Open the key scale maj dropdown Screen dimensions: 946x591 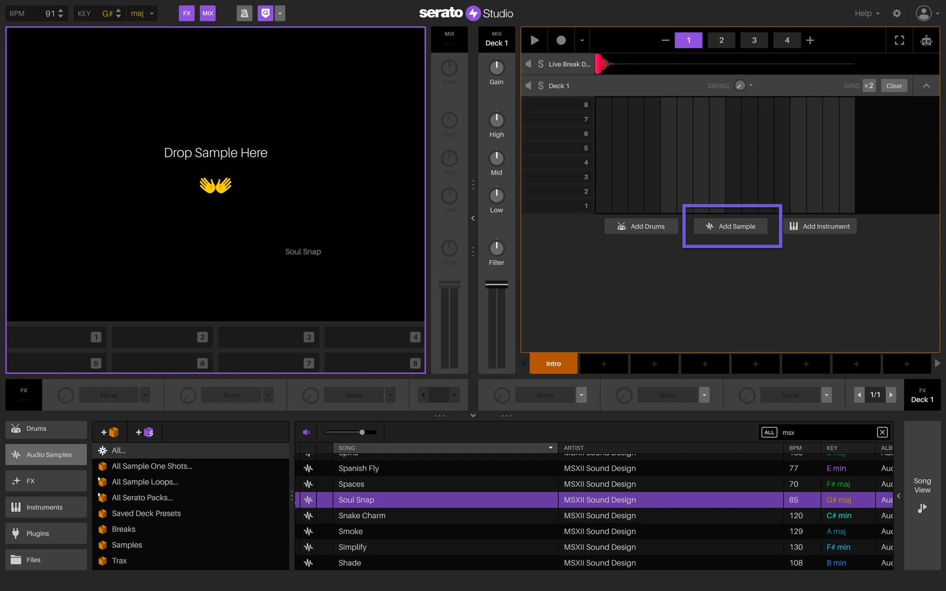pyautogui.click(x=142, y=13)
